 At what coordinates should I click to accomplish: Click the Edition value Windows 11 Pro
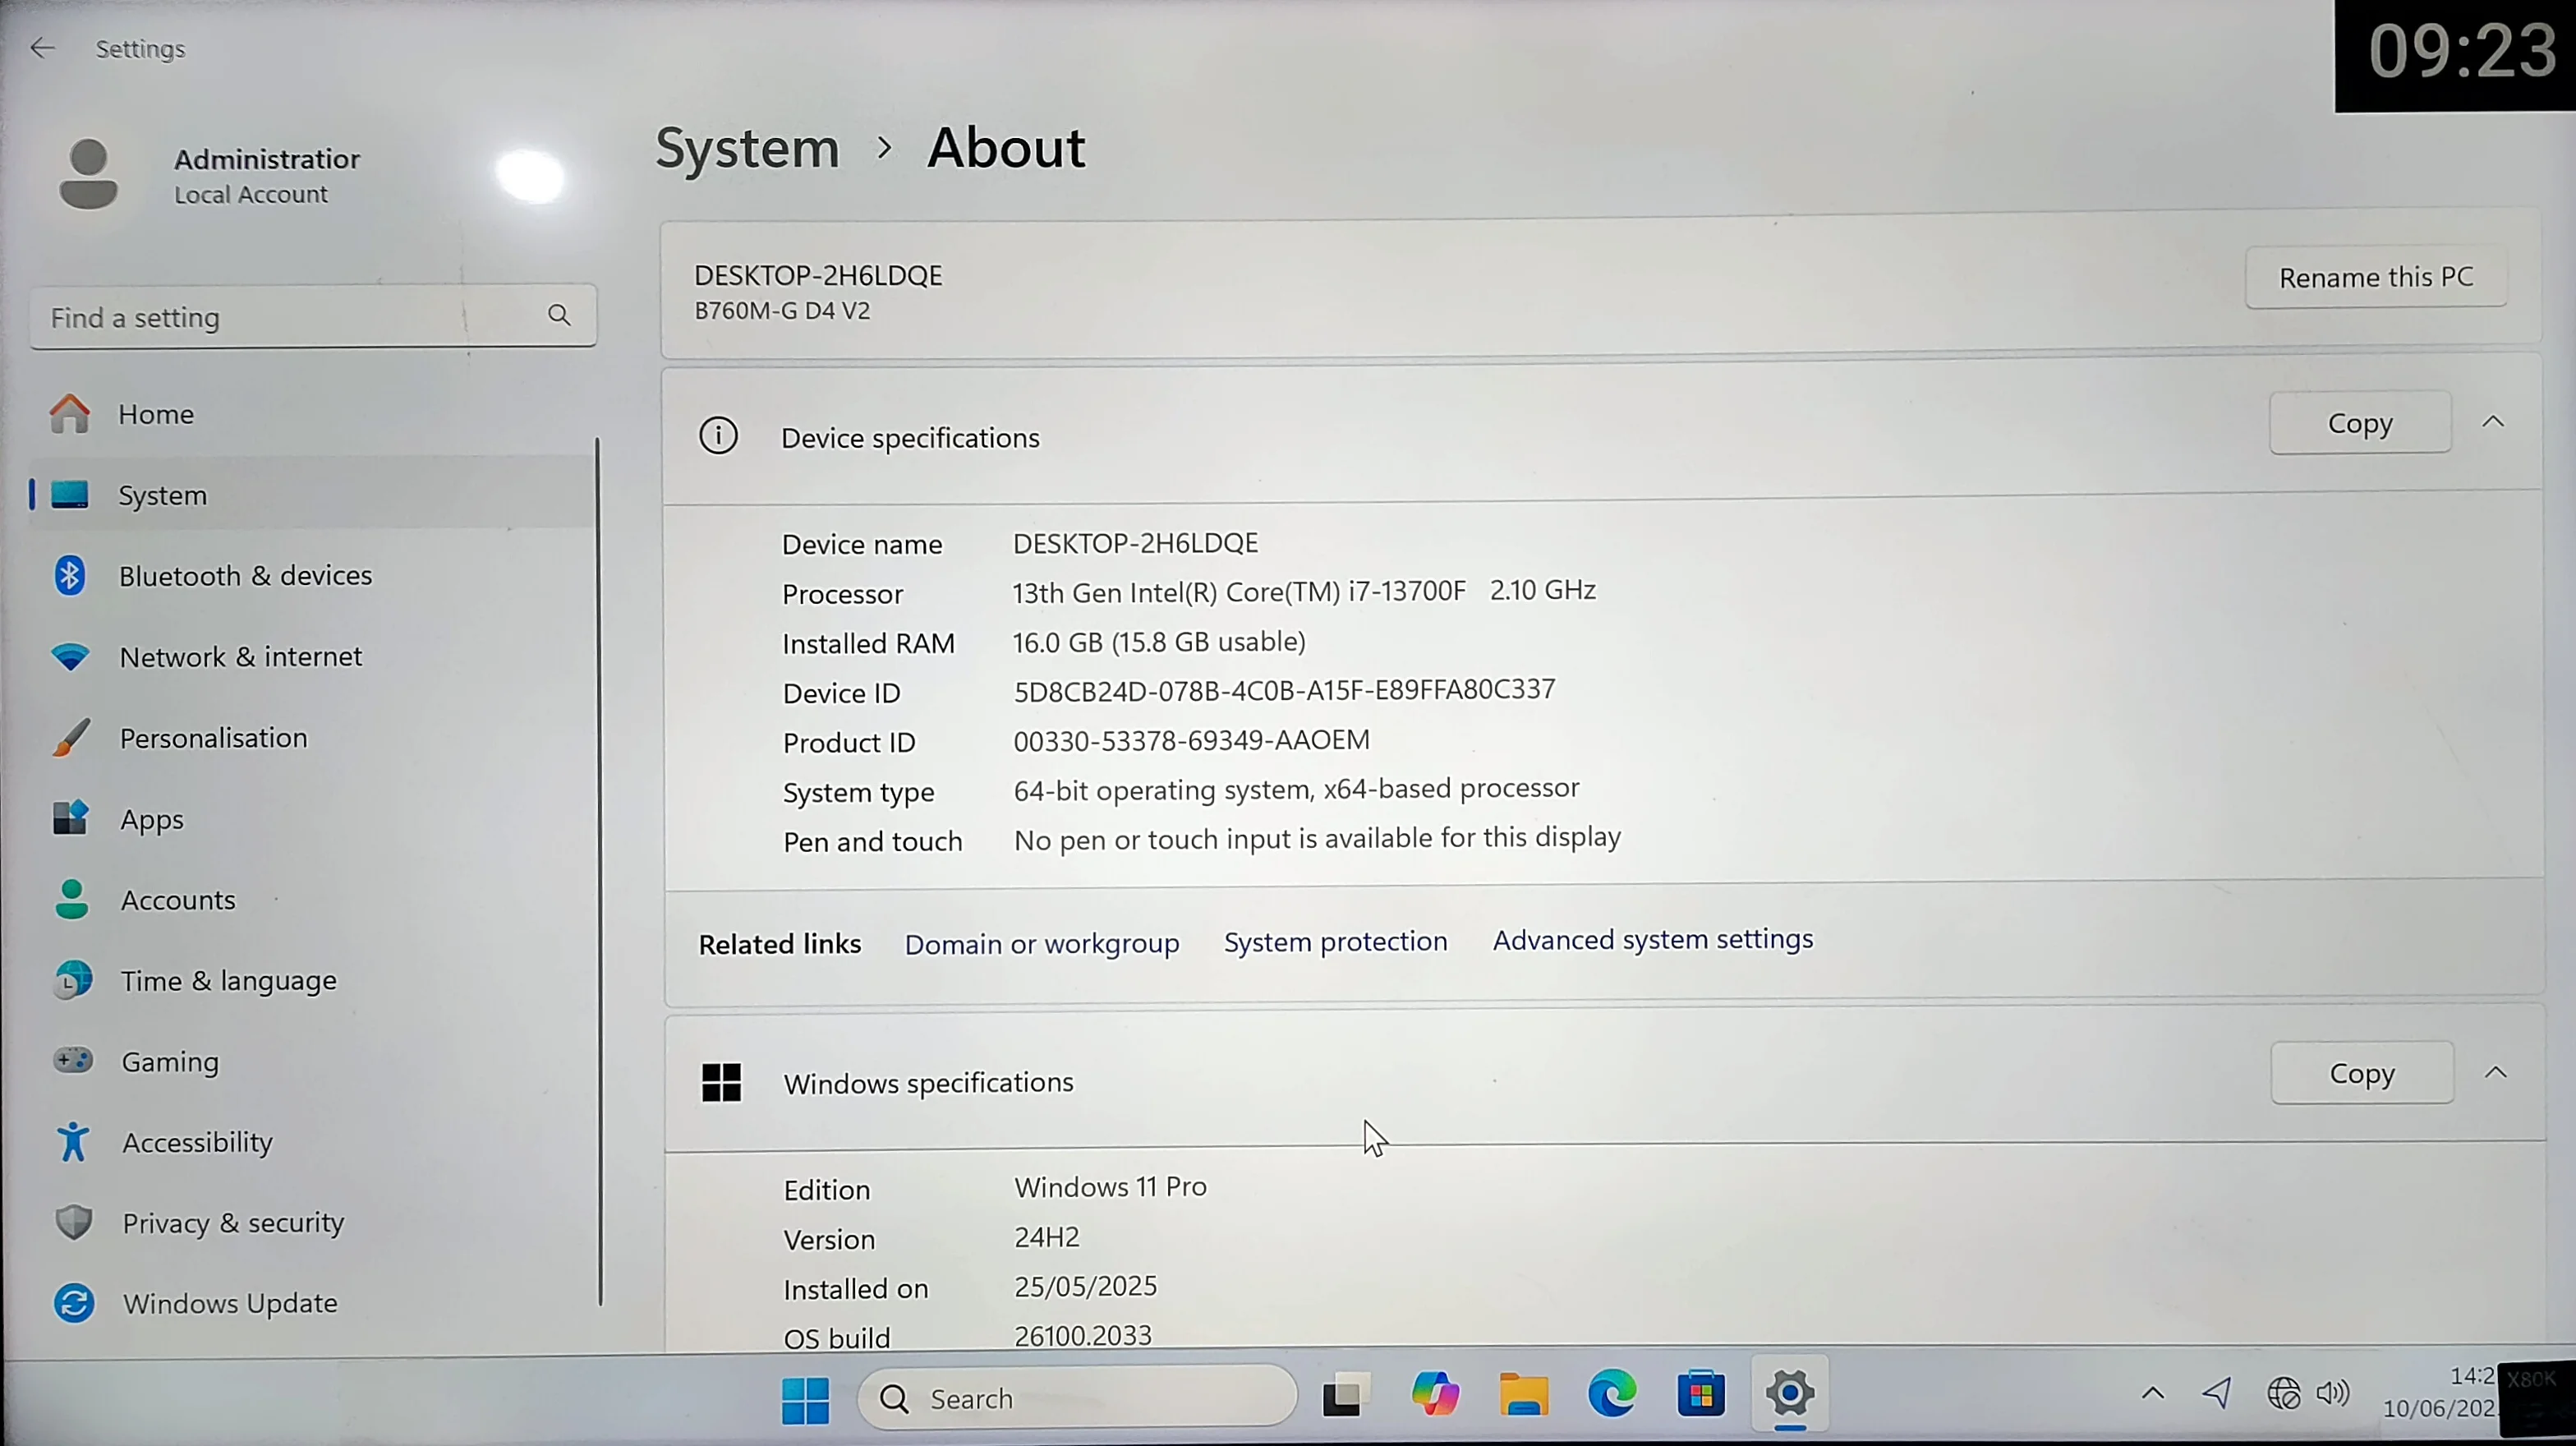tap(1110, 1187)
